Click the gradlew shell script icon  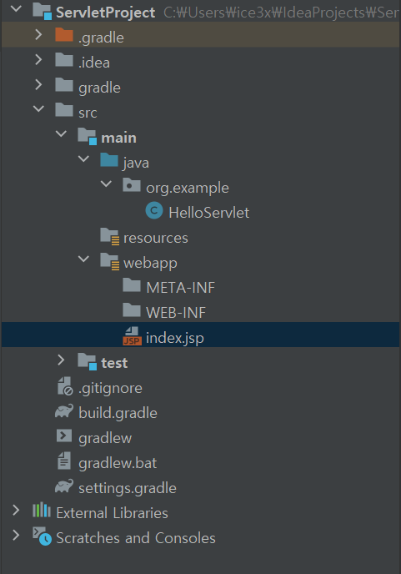pyautogui.click(x=64, y=436)
